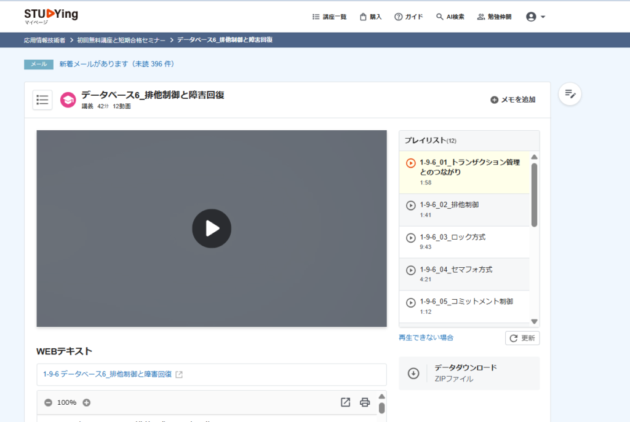630x422 pixels.
Task: Open AI検索 from the top navigation
Action: (x=450, y=17)
